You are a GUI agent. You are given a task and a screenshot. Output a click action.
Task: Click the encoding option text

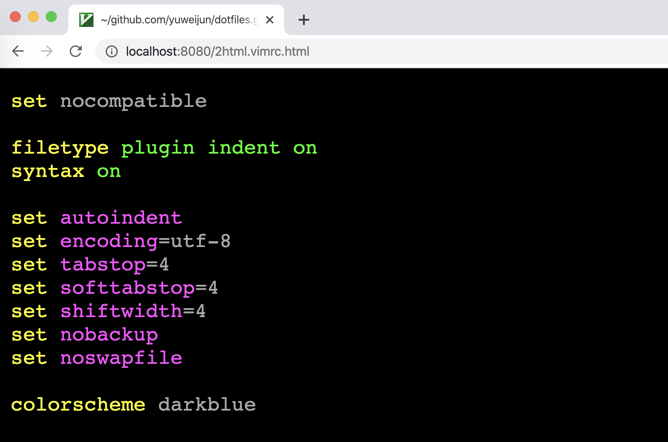point(109,242)
